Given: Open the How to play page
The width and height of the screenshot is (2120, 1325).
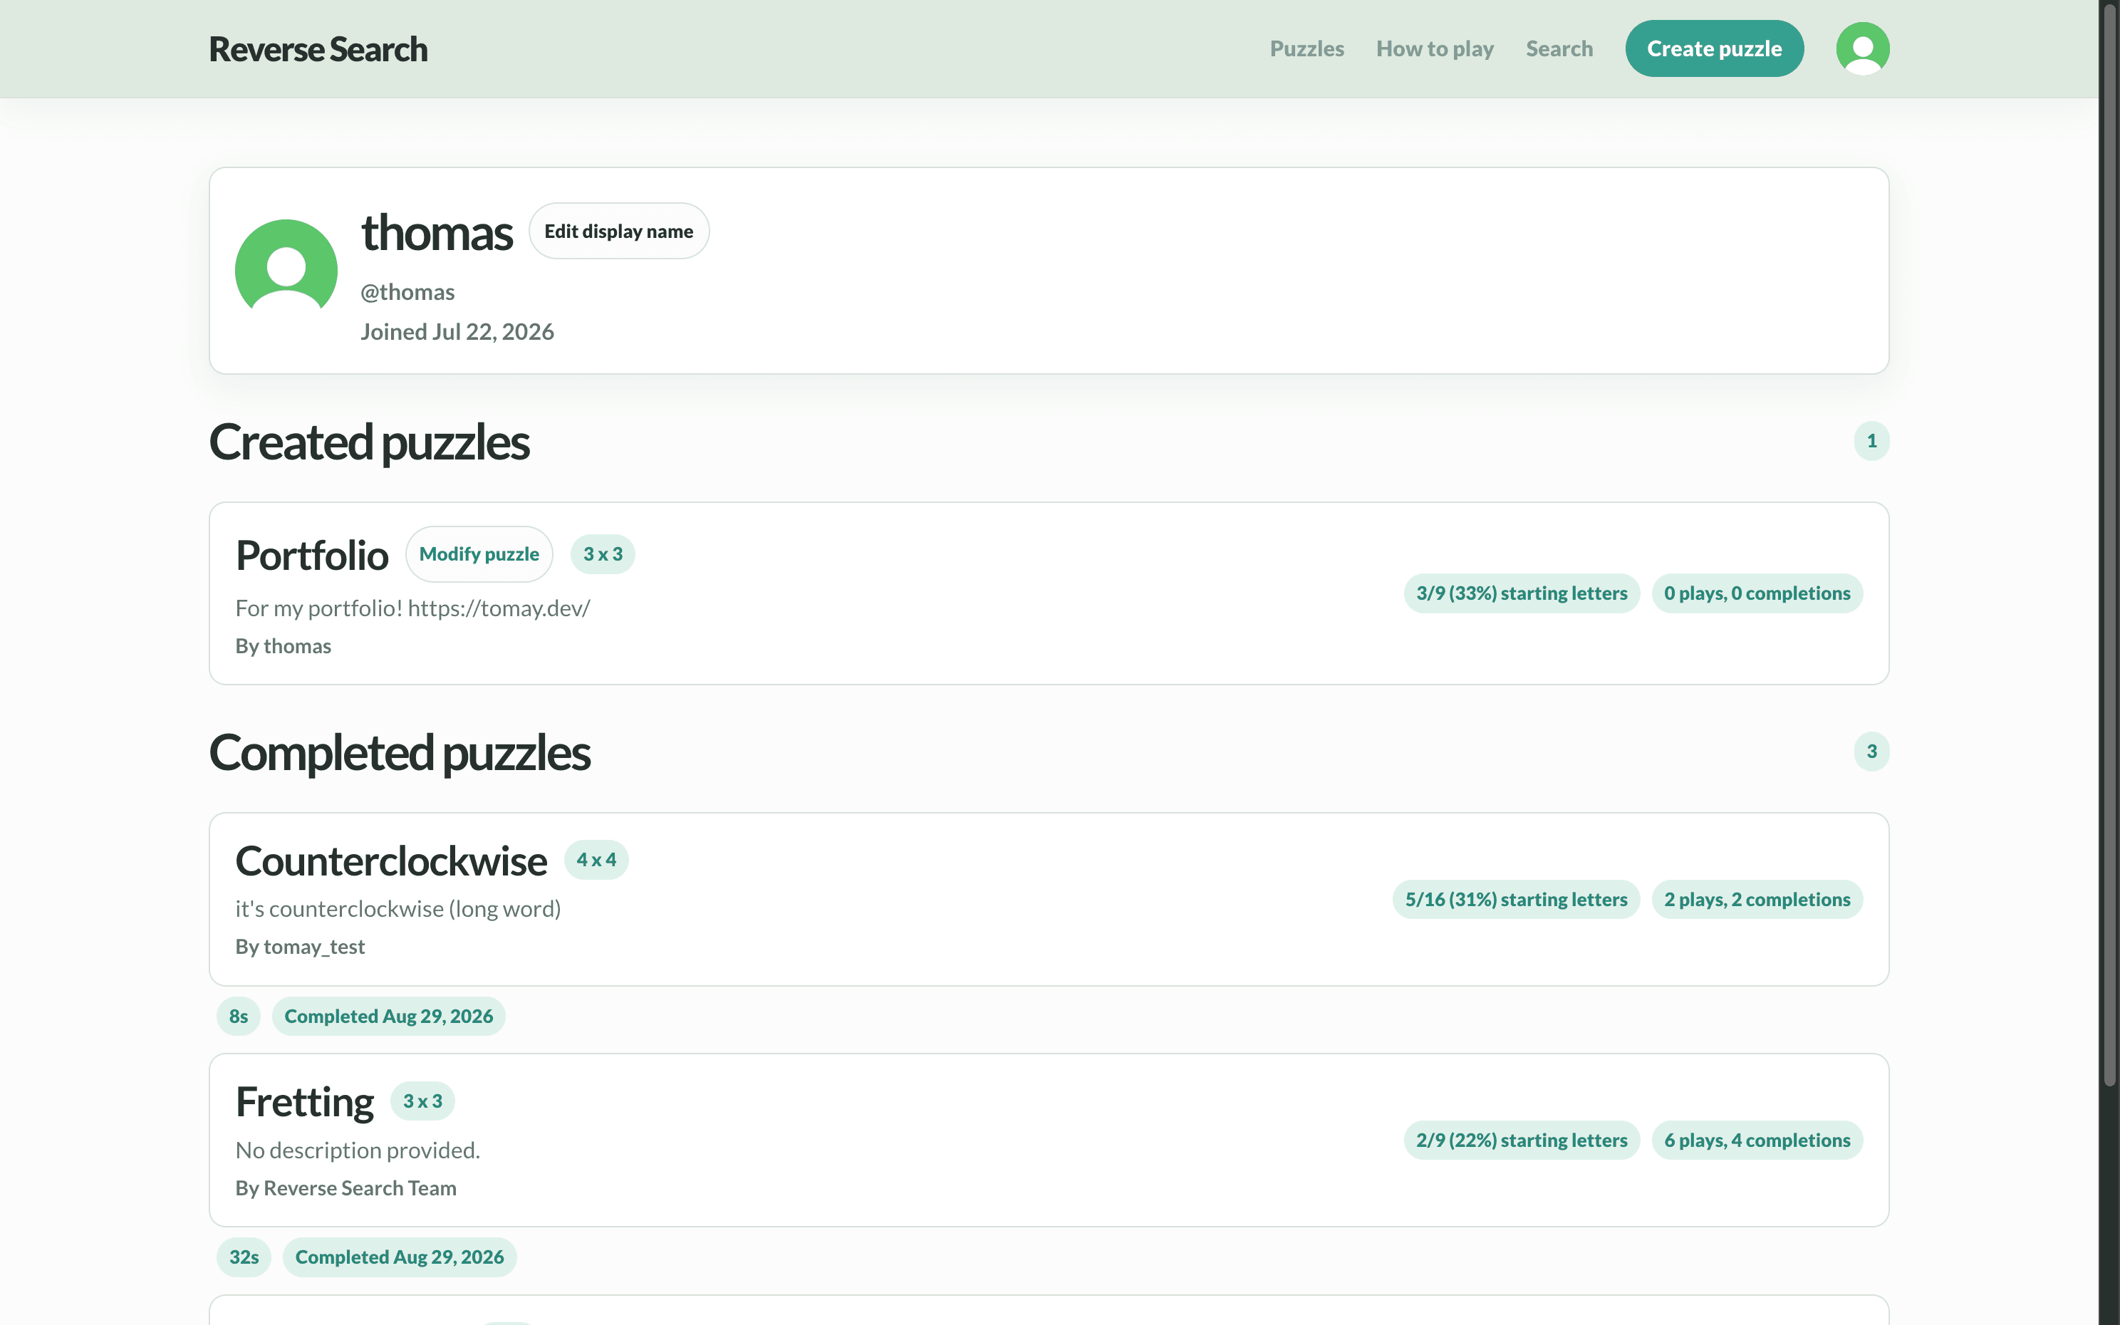Looking at the screenshot, I should 1434,48.
